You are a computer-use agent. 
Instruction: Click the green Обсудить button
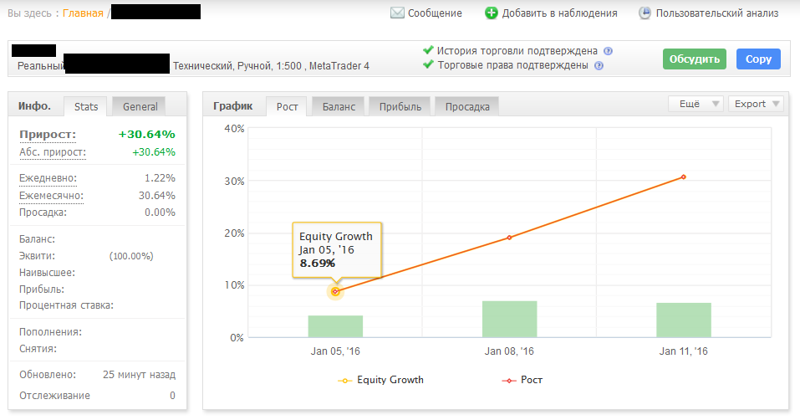point(694,59)
